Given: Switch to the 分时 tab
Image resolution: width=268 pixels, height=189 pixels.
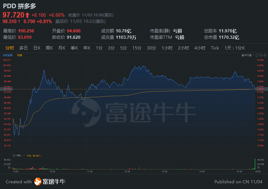Looking at the screenshot, I should (10, 48).
